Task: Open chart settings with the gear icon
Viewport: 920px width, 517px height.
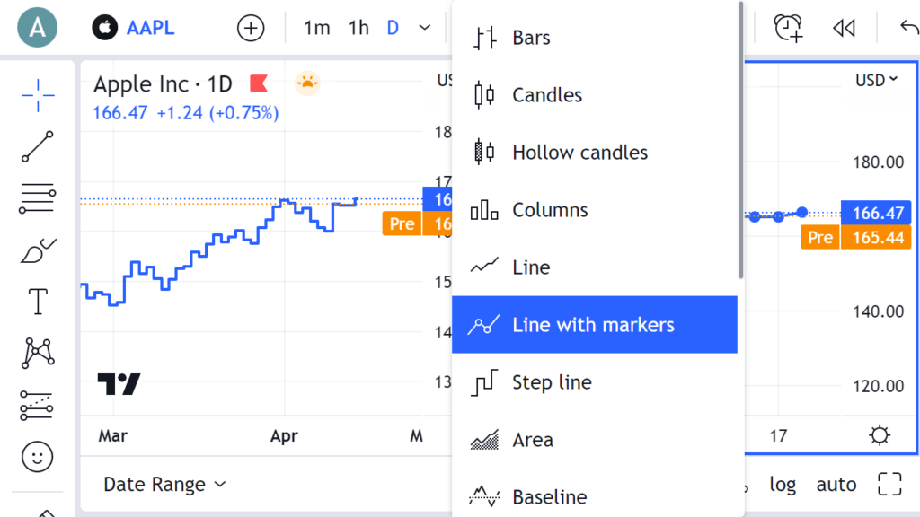Action: pos(880,435)
